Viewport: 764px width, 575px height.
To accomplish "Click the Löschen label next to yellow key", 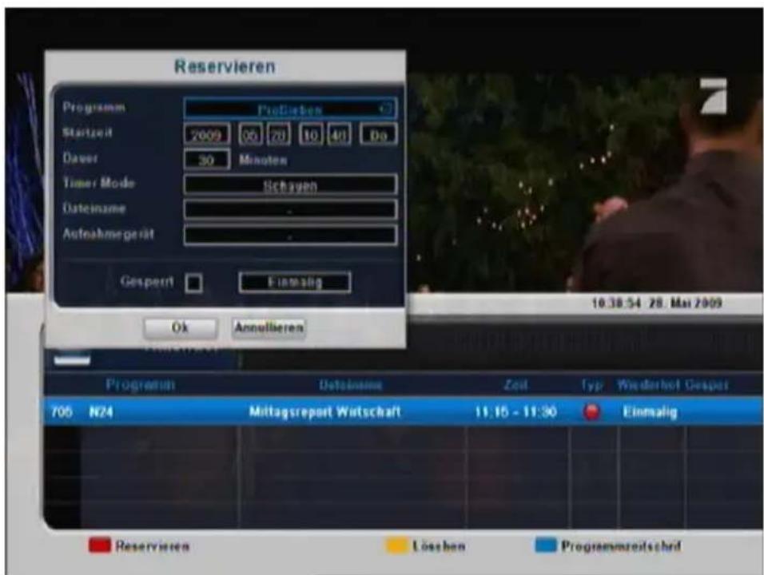I will (439, 546).
